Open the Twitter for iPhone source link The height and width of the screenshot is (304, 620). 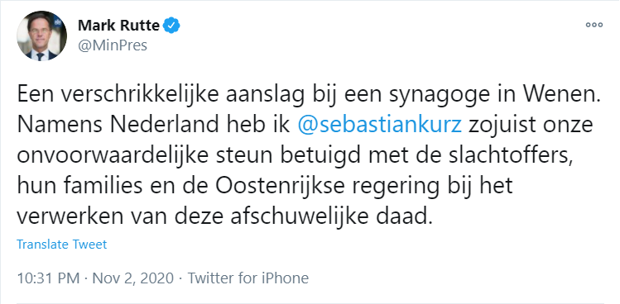click(x=248, y=278)
